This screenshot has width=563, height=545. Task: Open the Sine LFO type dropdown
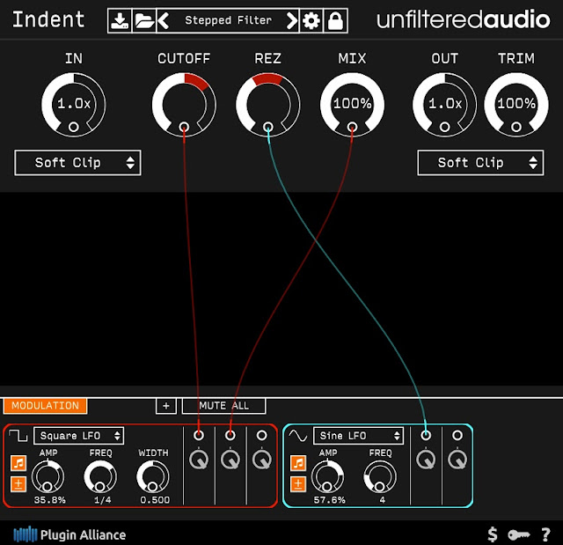coord(358,436)
